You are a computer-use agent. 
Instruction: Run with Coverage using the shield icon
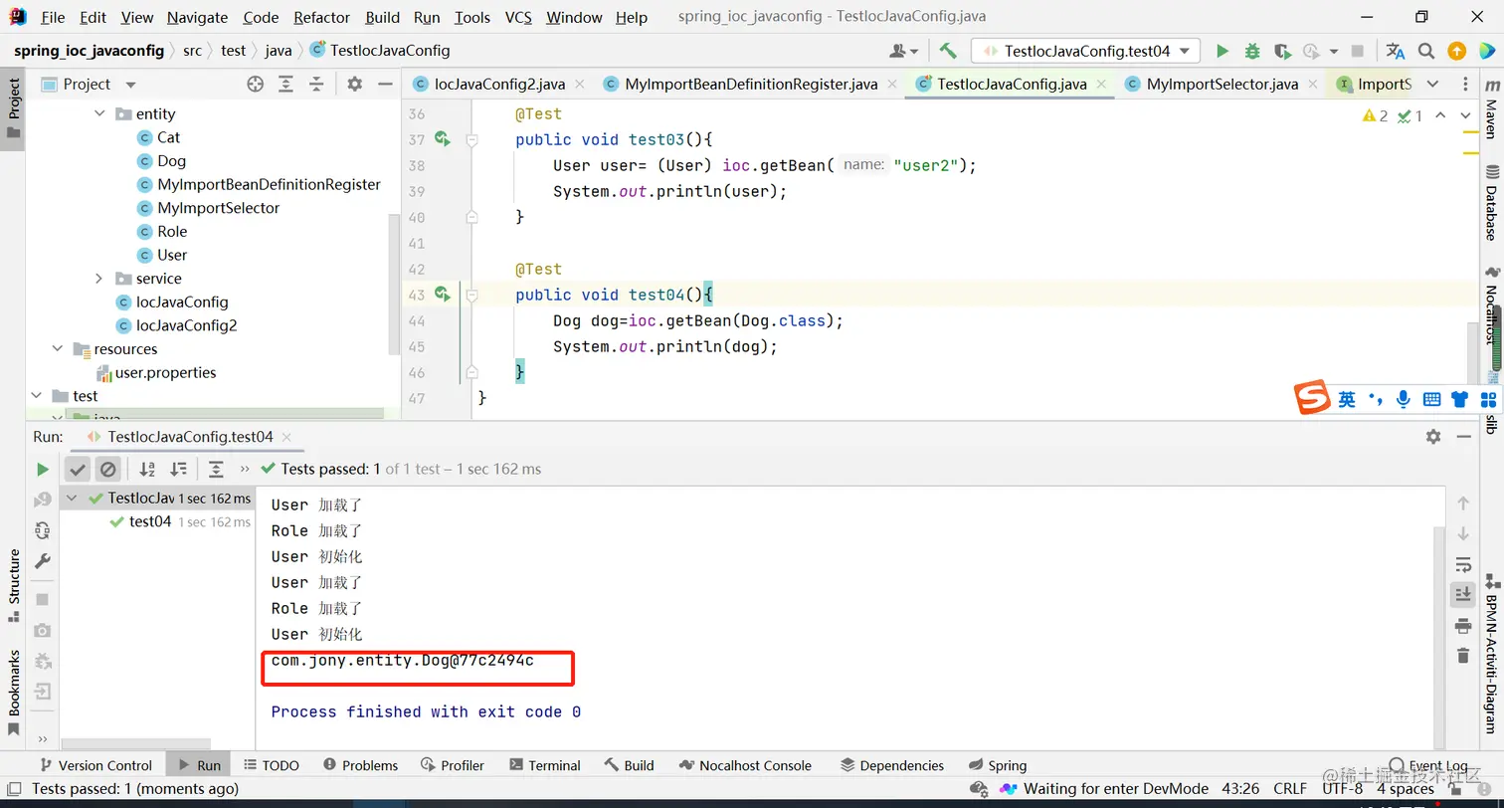click(x=1282, y=51)
